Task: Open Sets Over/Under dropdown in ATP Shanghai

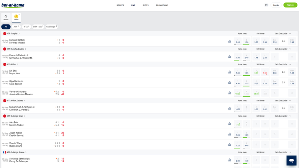Action: [282, 34]
